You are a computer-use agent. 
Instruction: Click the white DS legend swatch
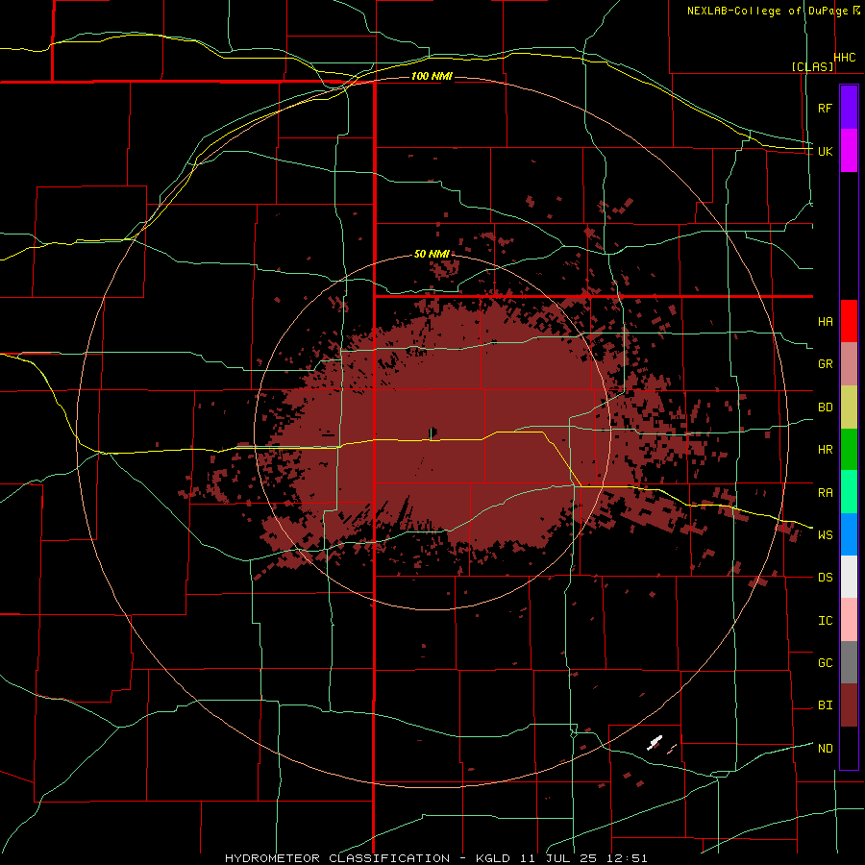click(x=849, y=577)
